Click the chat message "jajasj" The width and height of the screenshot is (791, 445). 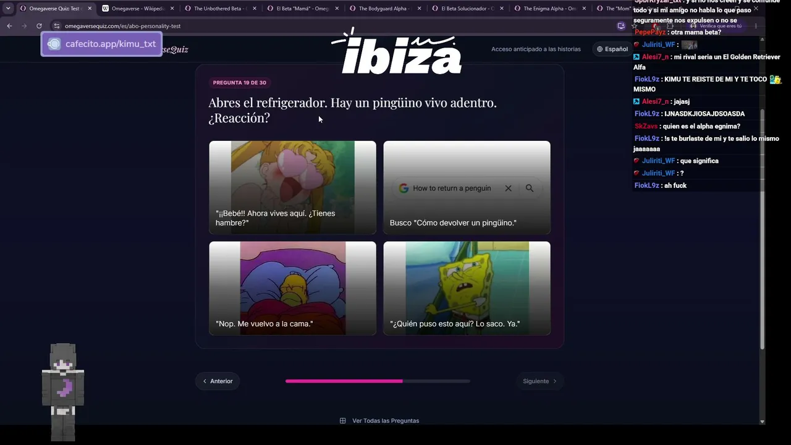click(682, 101)
